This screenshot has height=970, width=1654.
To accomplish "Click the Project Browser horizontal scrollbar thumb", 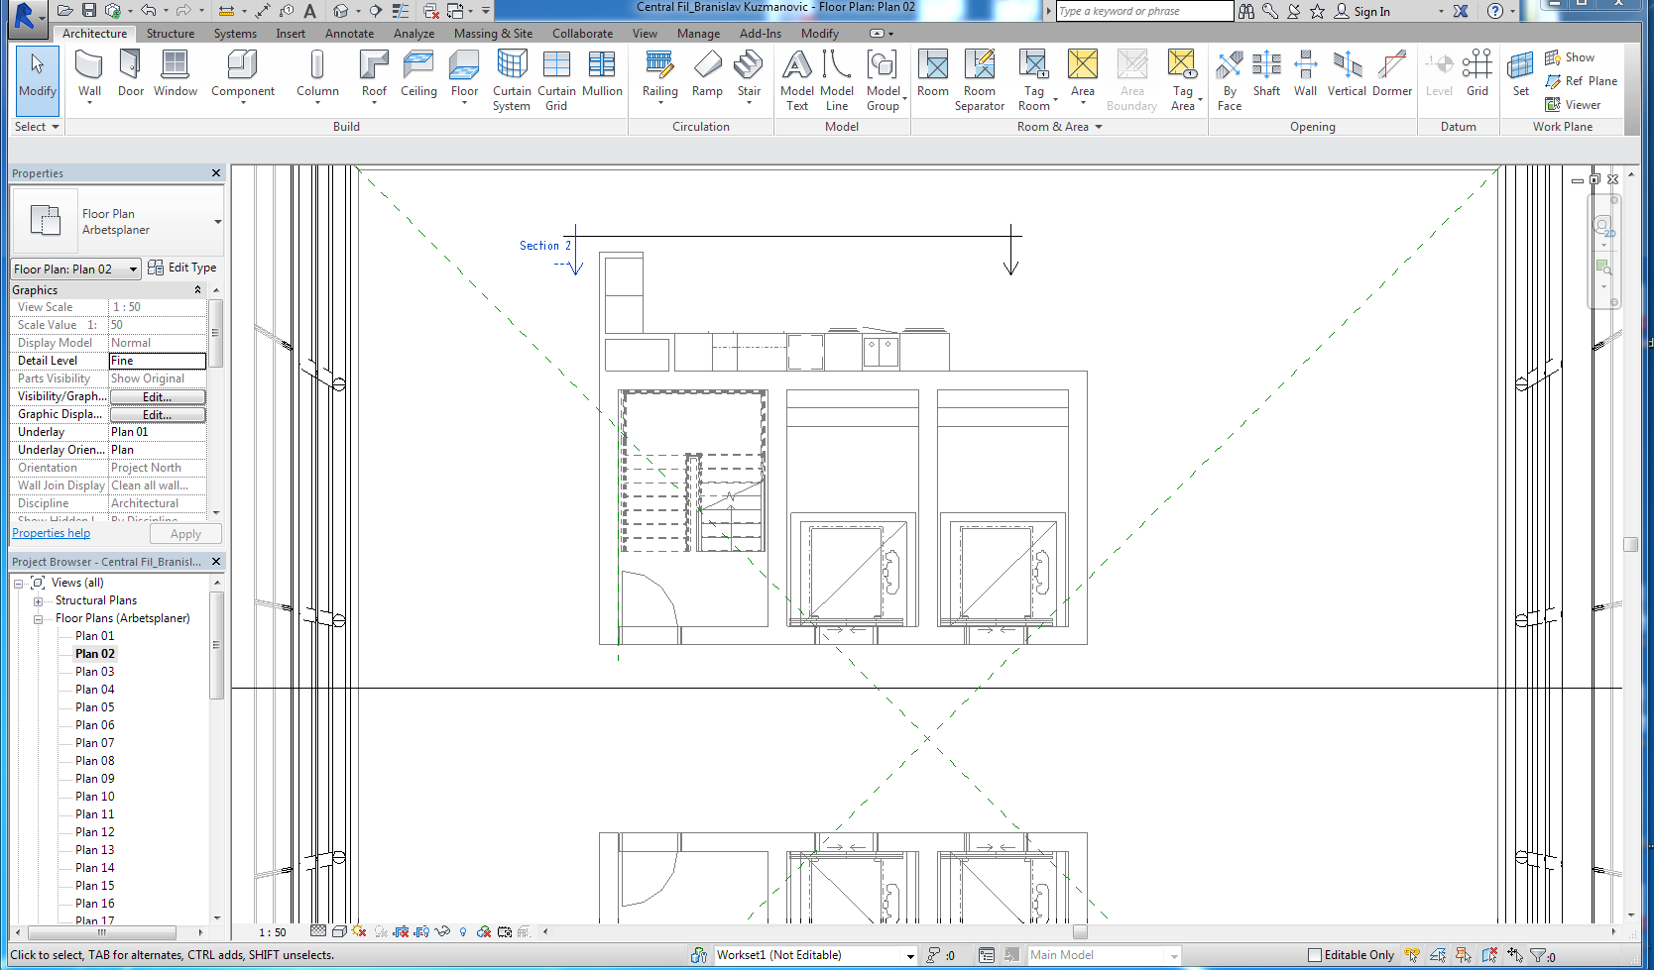I will [101, 932].
